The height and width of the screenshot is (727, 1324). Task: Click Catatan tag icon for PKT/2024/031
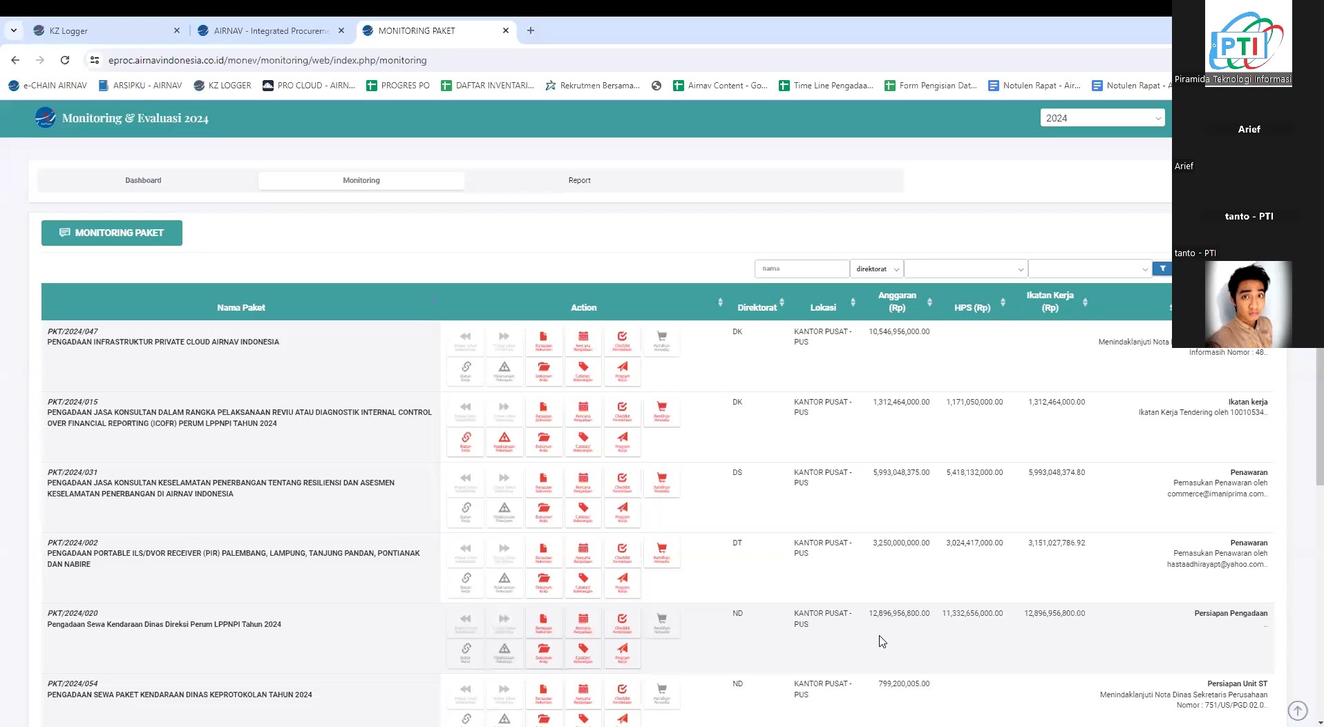[x=583, y=511]
